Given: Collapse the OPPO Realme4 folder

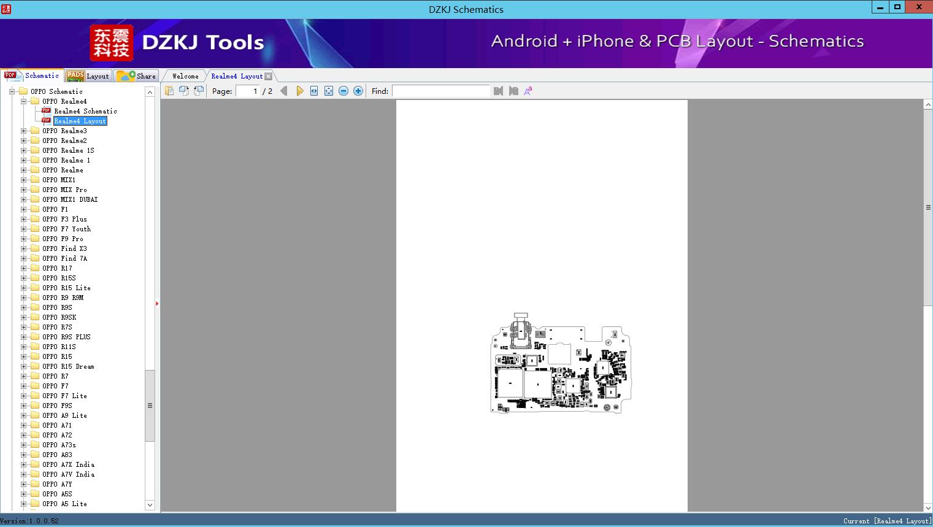Looking at the screenshot, I should pyautogui.click(x=23, y=101).
